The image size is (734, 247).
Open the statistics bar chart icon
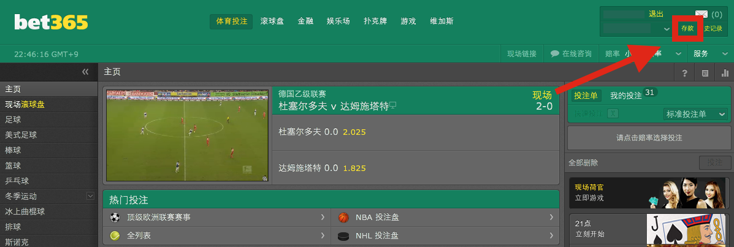pyautogui.click(x=725, y=73)
